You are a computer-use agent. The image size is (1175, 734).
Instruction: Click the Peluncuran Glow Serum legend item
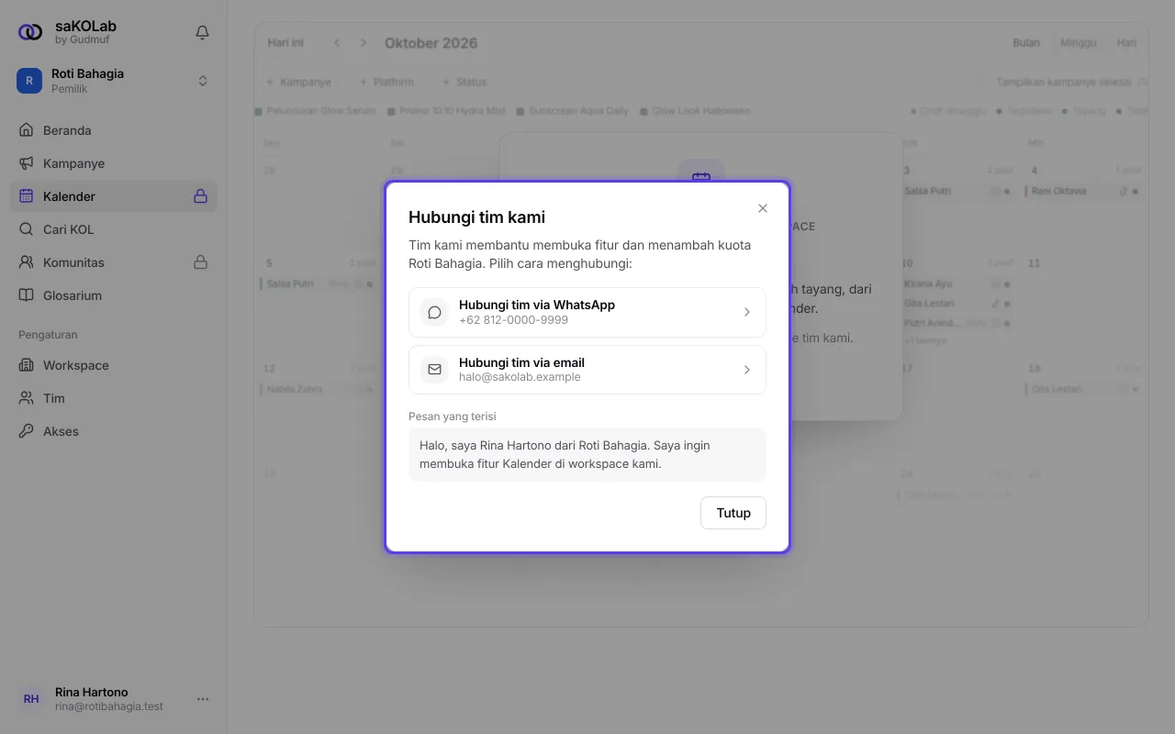315,111
